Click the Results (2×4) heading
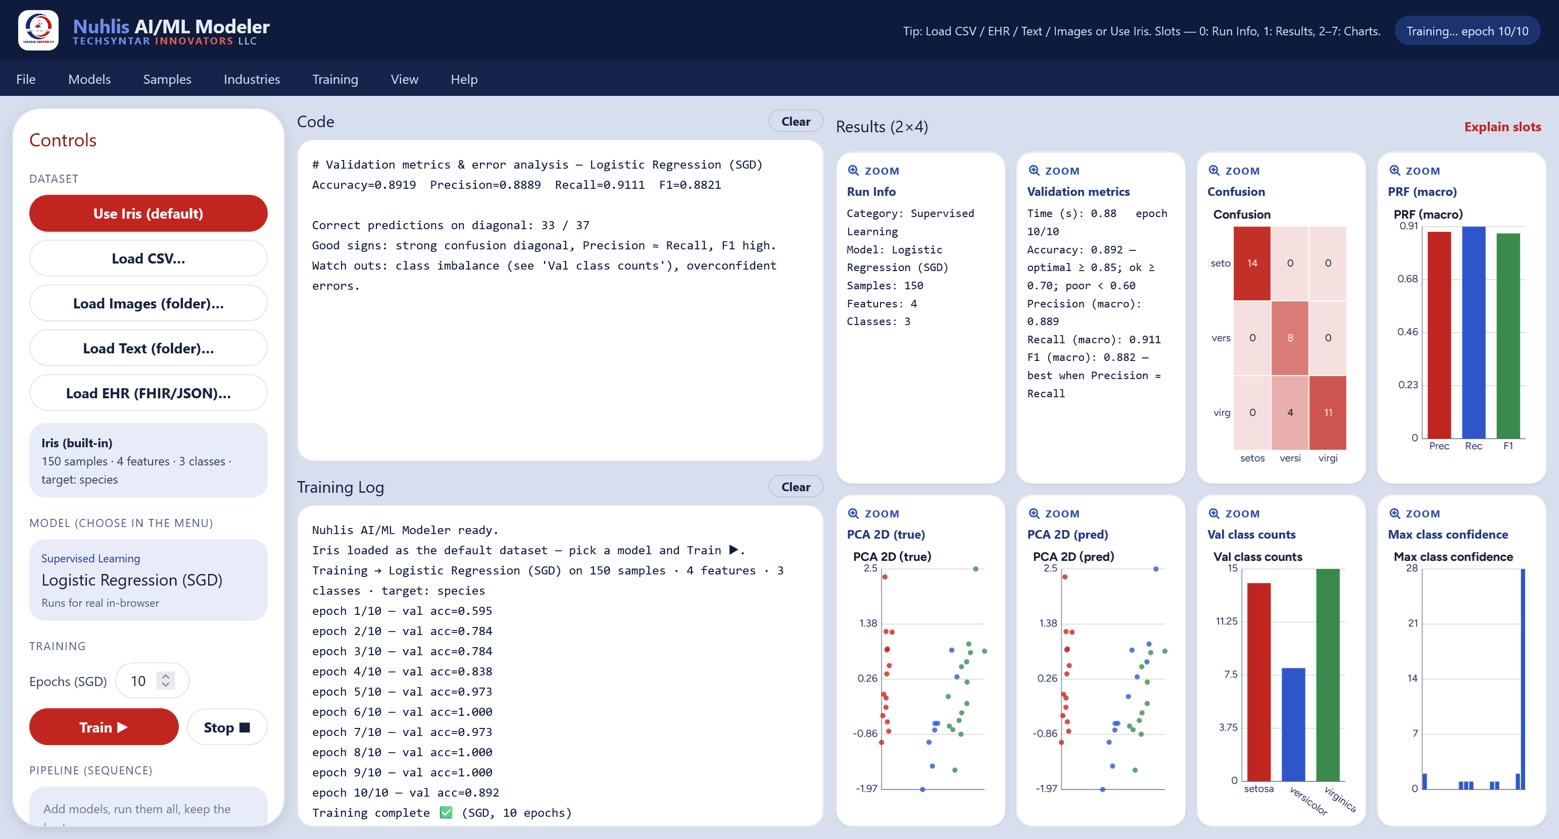 click(882, 126)
